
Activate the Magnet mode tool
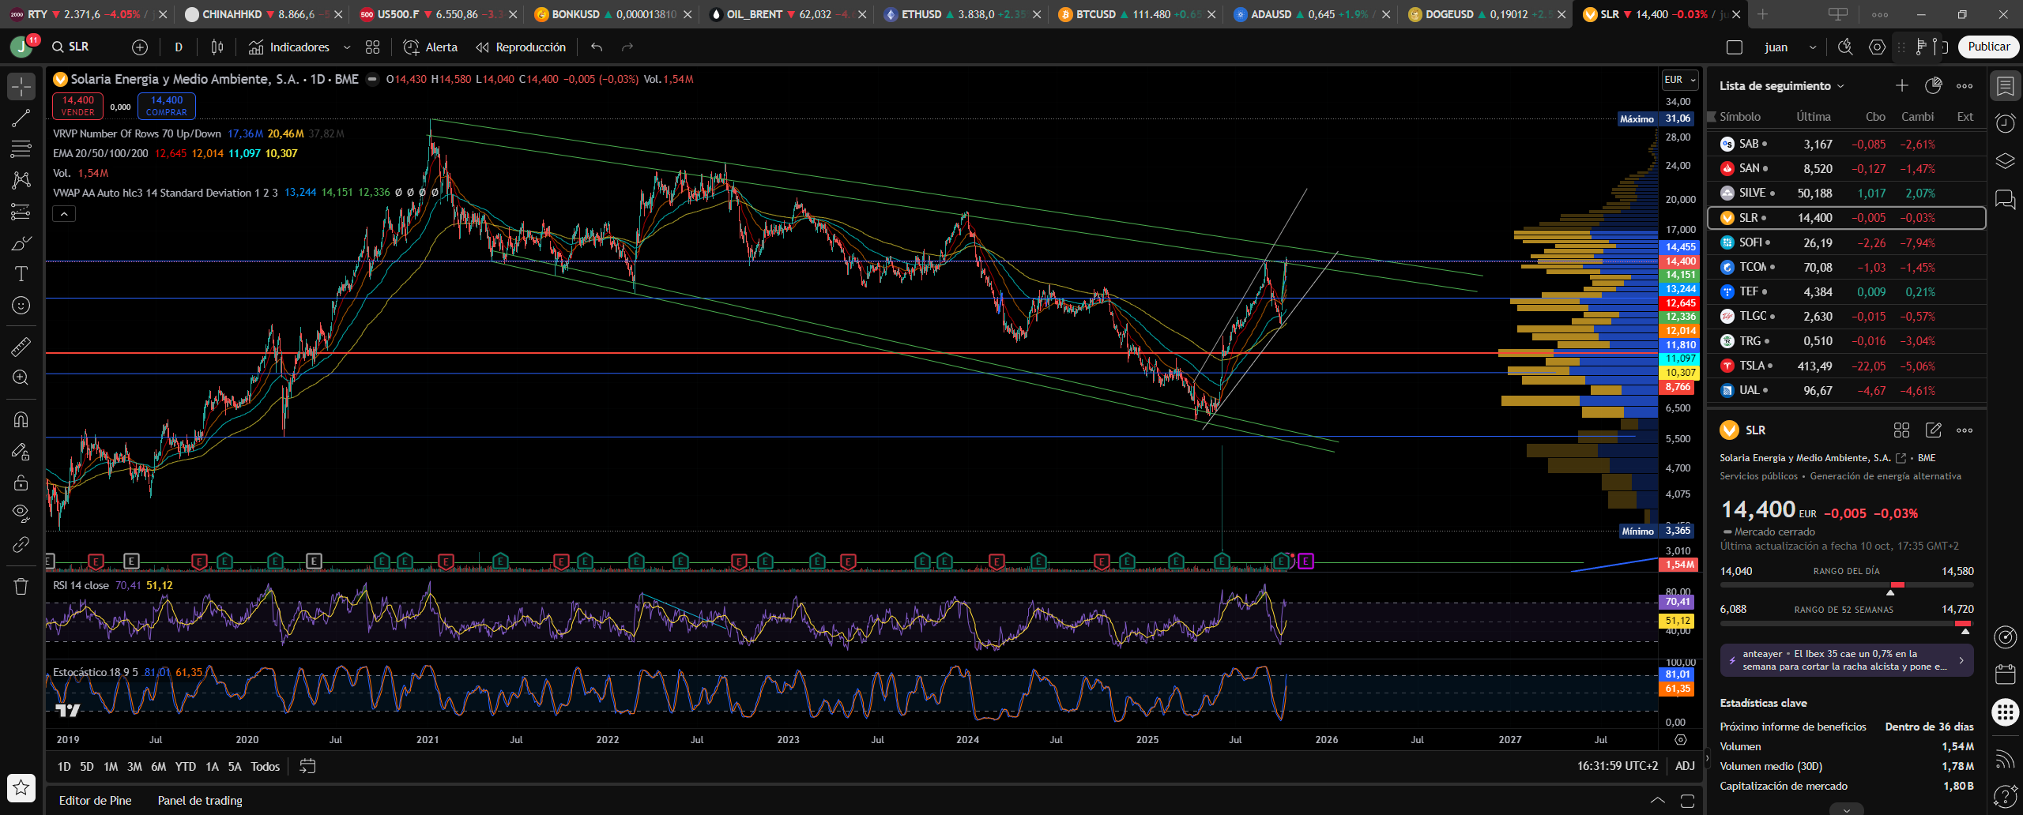pos(21,419)
